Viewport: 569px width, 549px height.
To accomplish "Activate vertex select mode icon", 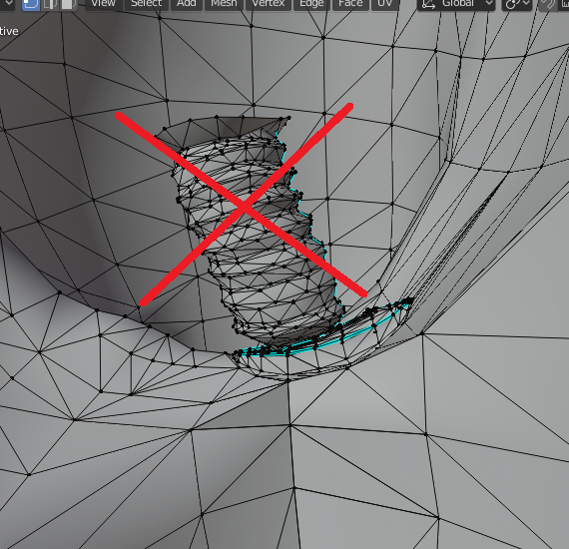I will click(x=31, y=4).
